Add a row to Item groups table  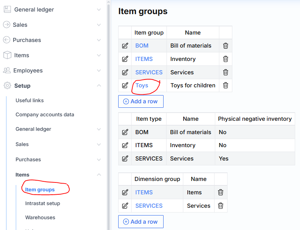141,101
